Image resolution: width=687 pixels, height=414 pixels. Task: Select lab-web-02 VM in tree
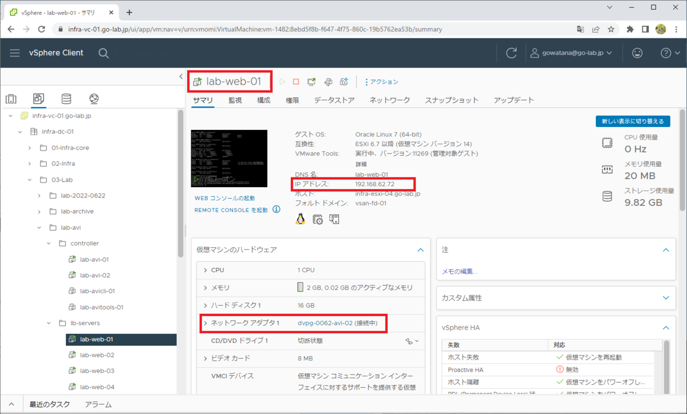coord(97,355)
